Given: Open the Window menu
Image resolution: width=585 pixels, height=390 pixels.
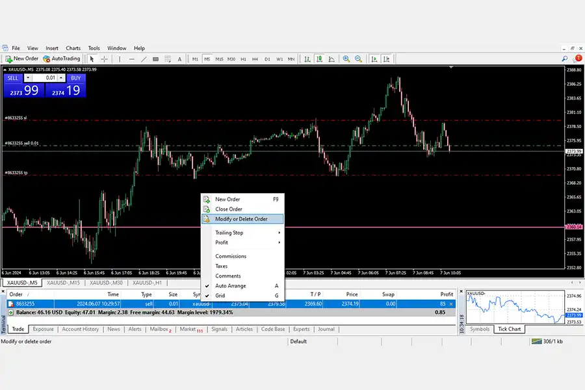Looking at the screenshot, I should [117, 48].
